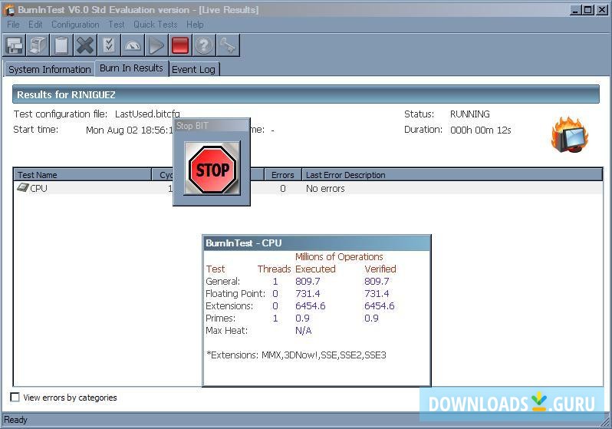Click the duration value 000h 00m 12s
This screenshot has height=429, width=612.
(480, 130)
